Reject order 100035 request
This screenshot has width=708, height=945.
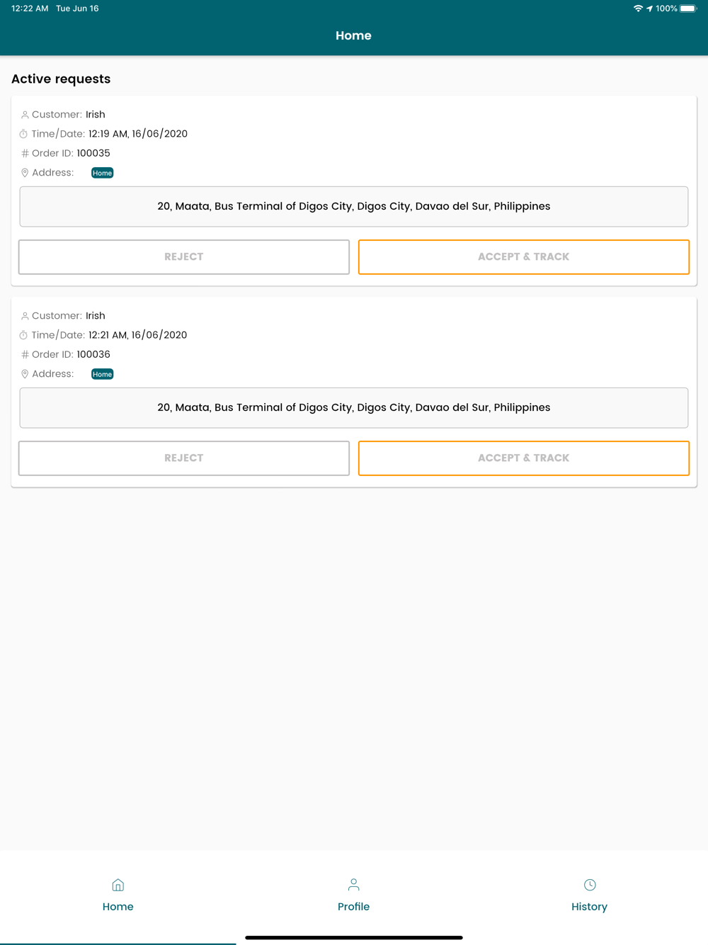[x=184, y=257]
